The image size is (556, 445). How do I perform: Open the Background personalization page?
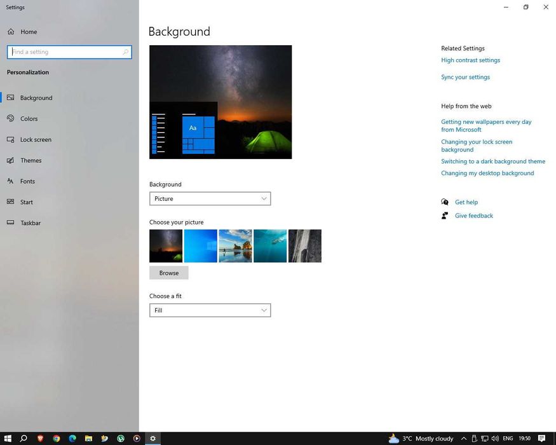pos(69,98)
